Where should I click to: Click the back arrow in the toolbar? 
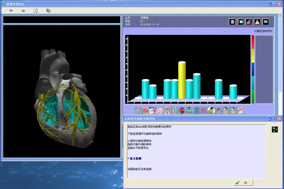pyautogui.click(x=11, y=11)
